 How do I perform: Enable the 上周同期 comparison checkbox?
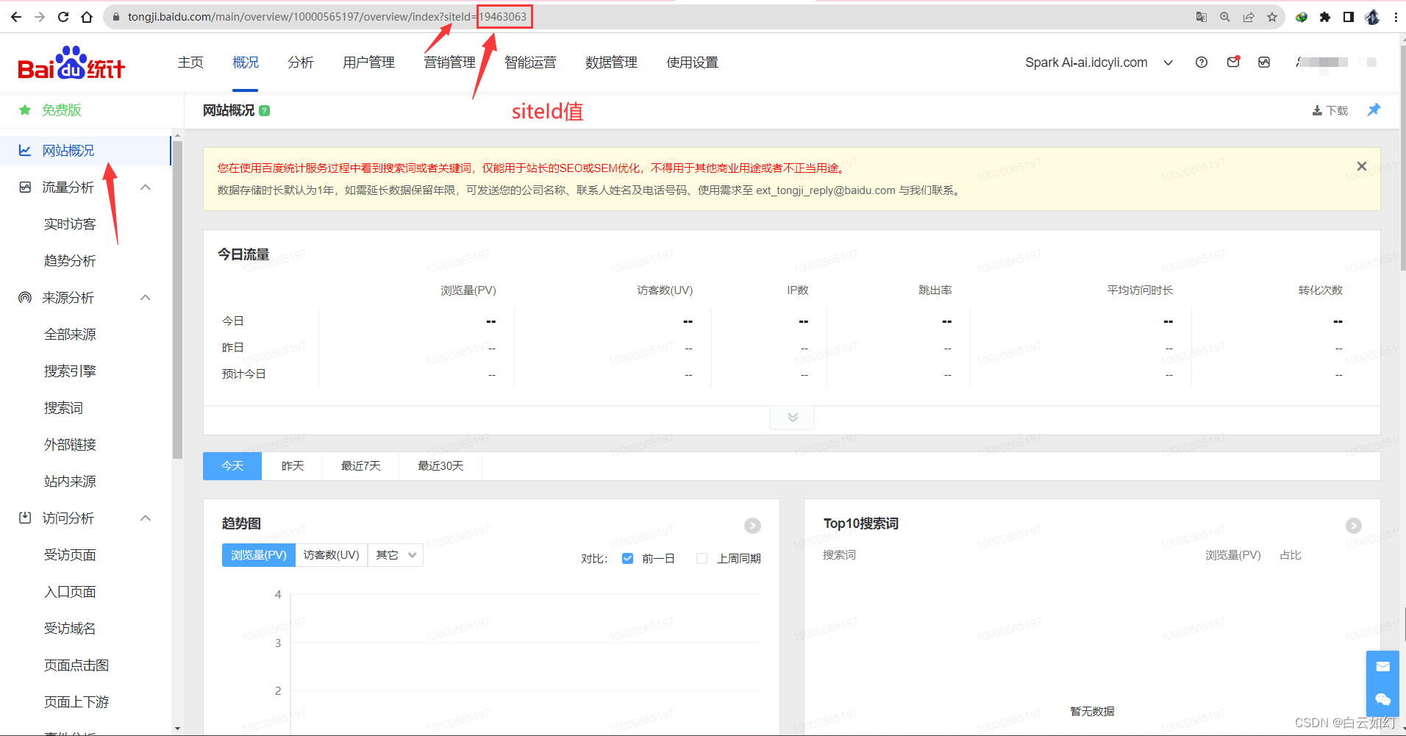[x=702, y=558]
